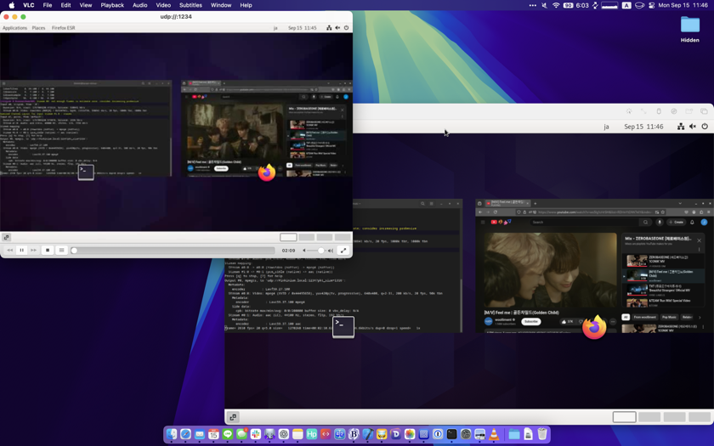Open Terminal from the Dock
Screen dimensions: 714x446
pos(451,434)
